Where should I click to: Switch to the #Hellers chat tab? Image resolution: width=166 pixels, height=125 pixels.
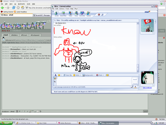coord(15,35)
